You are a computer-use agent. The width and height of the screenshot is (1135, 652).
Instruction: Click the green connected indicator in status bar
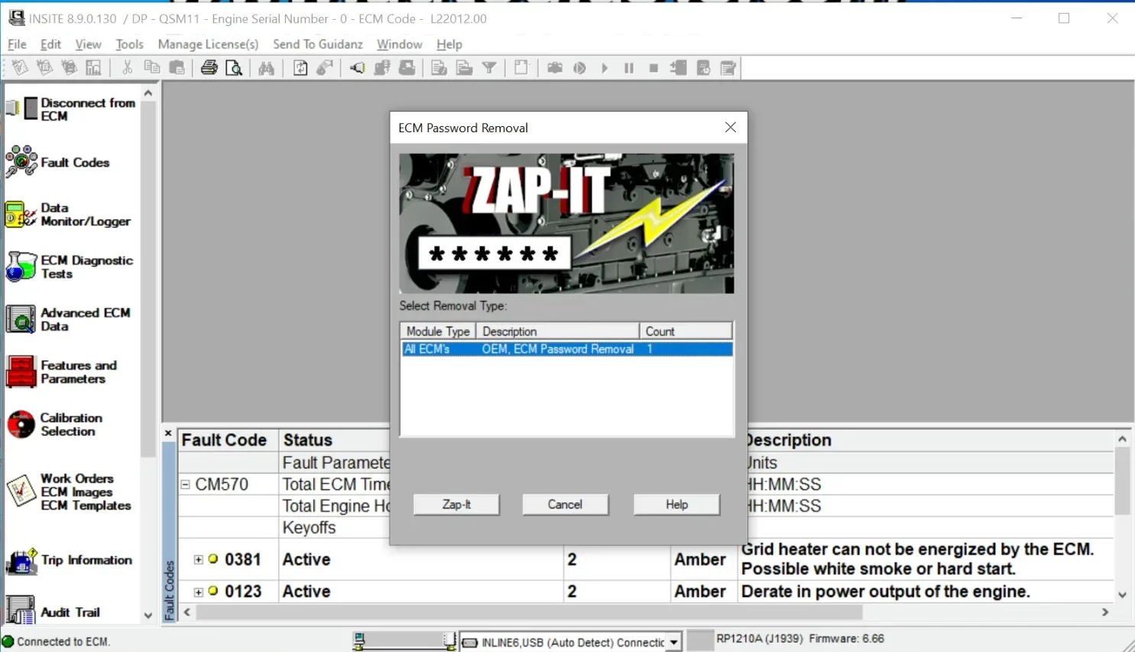point(8,641)
